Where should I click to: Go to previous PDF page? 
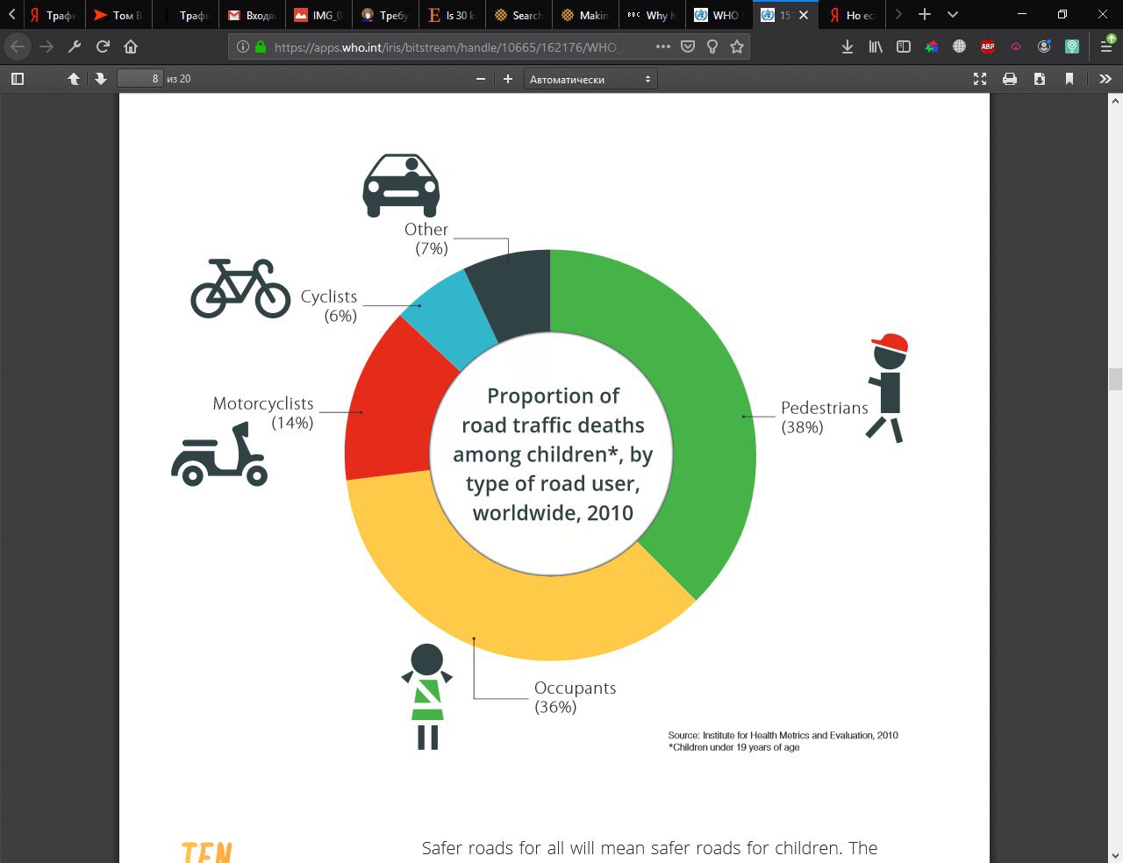point(74,79)
